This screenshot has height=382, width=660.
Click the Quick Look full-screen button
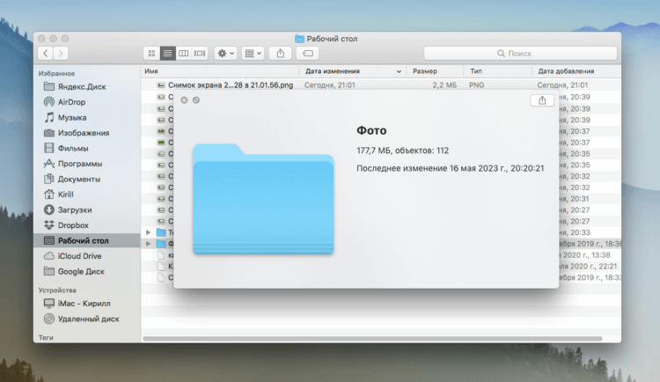point(196,100)
